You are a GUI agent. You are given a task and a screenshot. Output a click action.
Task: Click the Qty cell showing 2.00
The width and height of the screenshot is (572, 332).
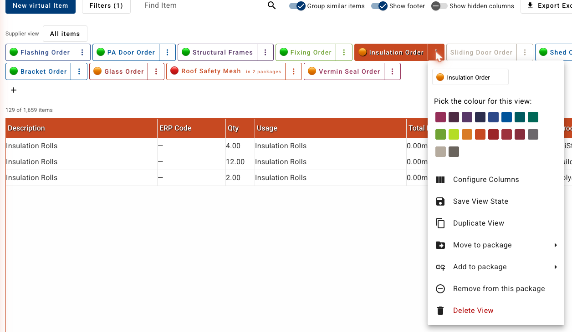click(240, 178)
